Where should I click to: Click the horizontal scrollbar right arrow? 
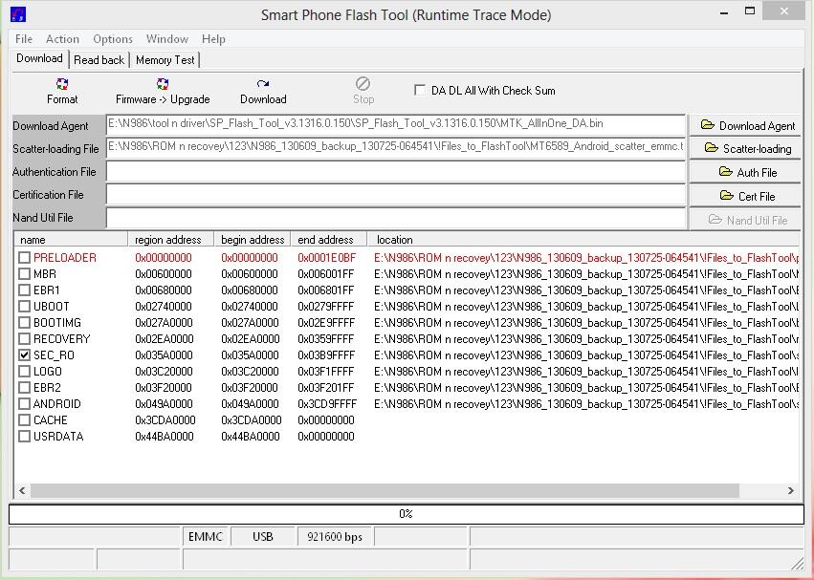pos(791,490)
